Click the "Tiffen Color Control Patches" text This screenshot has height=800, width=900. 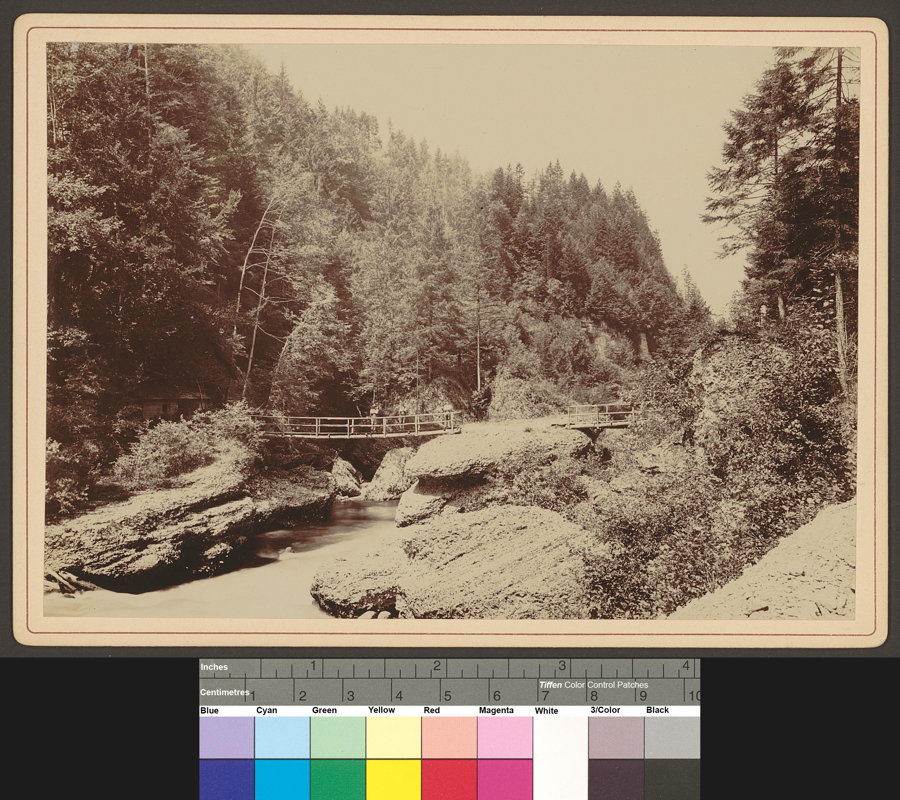coord(594,685)
